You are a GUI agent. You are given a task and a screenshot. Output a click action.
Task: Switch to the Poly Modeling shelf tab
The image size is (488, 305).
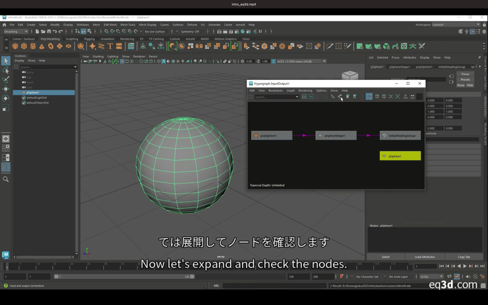coord(50,38)
